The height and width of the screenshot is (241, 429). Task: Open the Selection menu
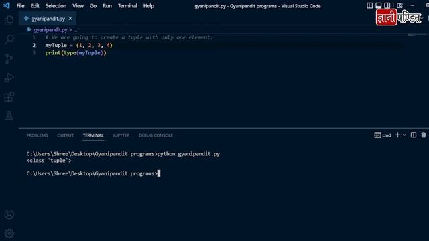coord(56,6)
